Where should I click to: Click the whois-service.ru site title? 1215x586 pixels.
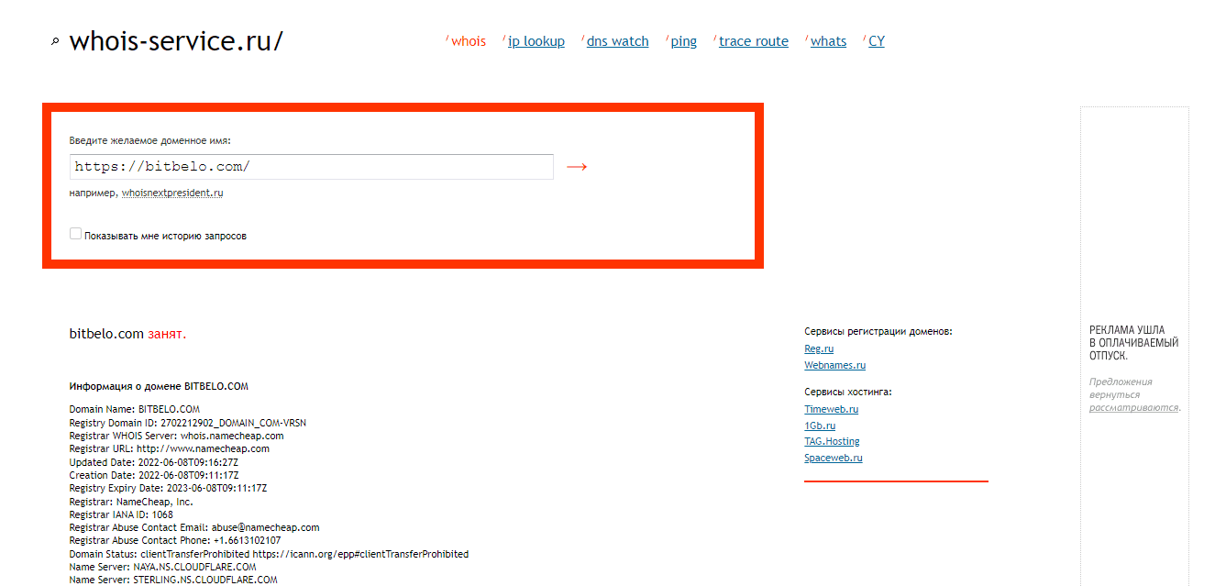pyautogui.click(x=176, y=41)
